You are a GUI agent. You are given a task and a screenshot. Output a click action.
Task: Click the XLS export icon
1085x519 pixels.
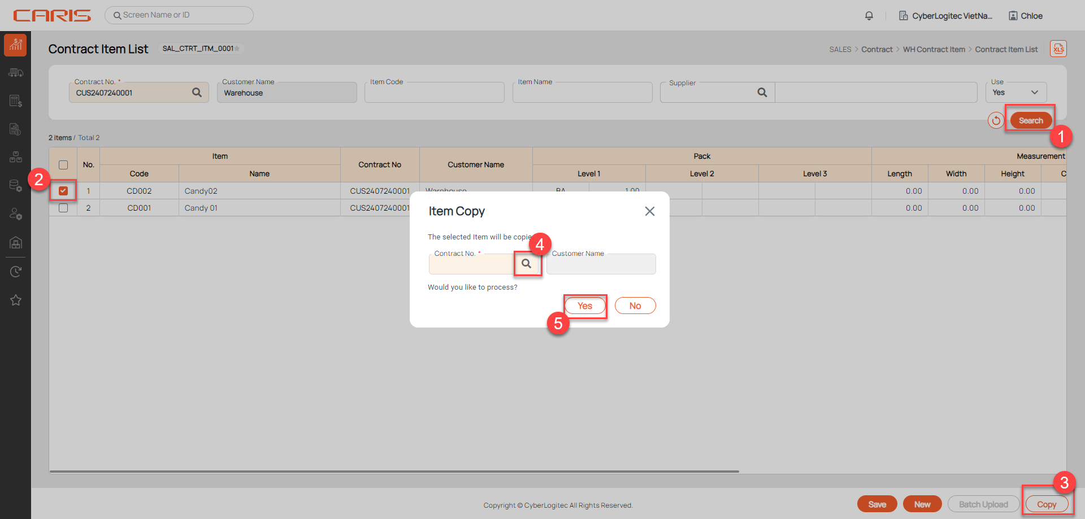pyautogui.click(x=1058, y=49)
